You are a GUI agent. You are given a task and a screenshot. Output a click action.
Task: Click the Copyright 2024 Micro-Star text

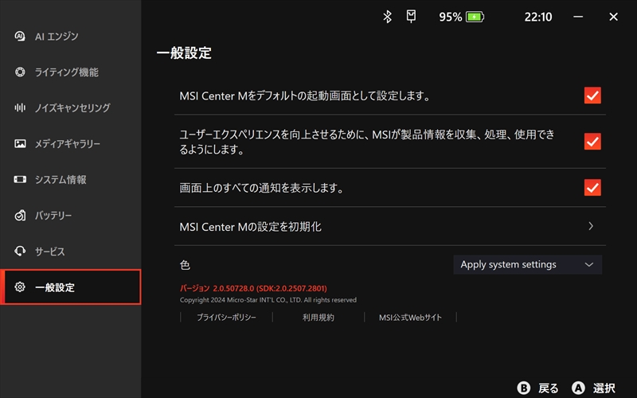[x=268, y=300]
